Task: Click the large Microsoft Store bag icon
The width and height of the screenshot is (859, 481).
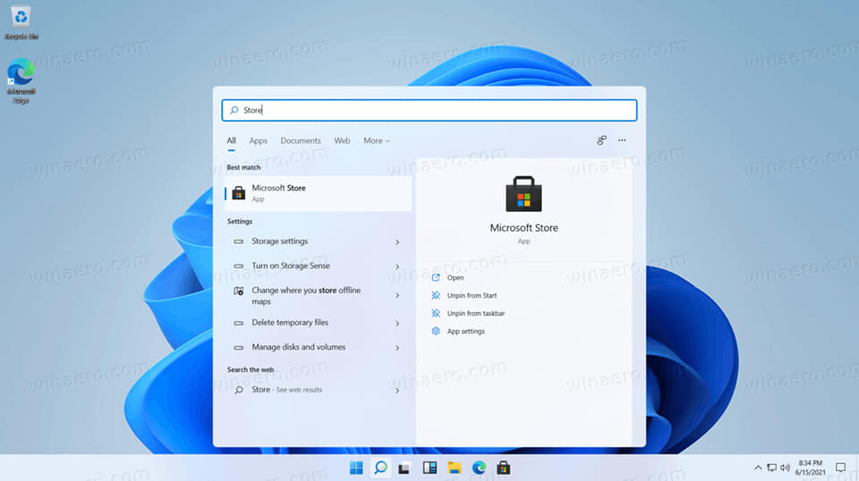Action: click(x=523, y=194)
